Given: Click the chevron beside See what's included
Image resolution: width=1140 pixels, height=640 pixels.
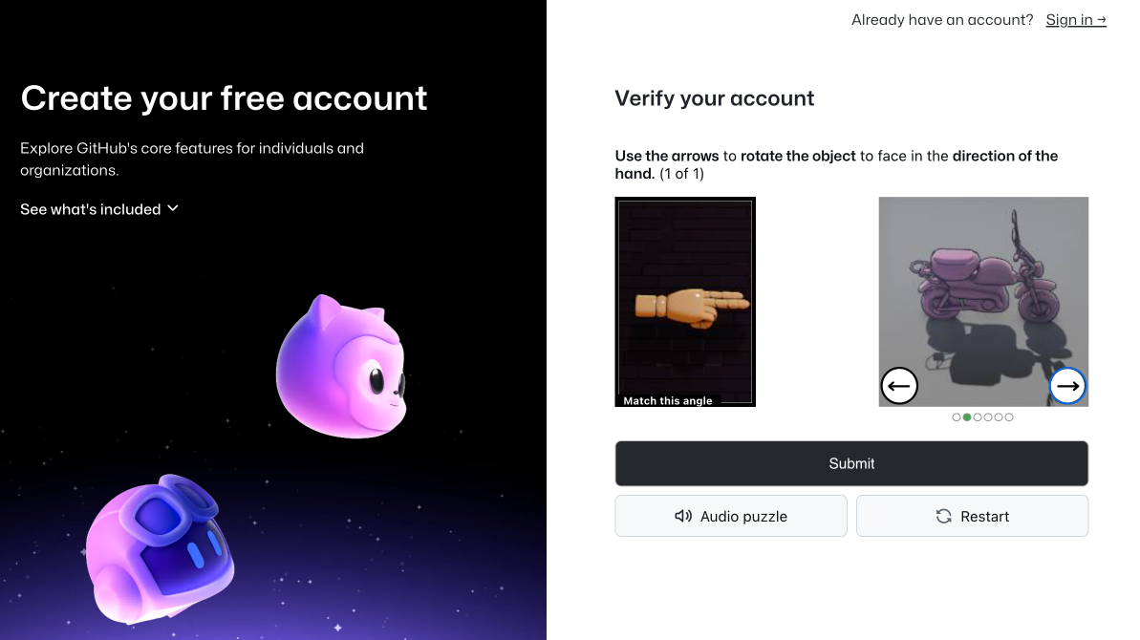Looking at the screenshot, I should coord(172,208).
